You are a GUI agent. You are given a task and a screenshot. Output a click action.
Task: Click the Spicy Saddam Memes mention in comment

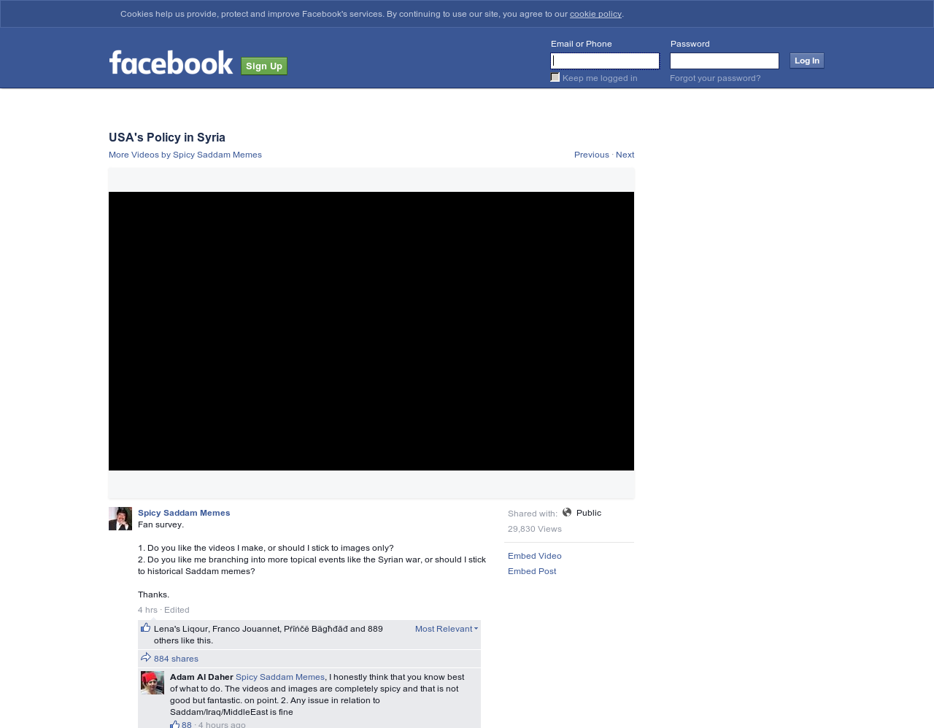tap(280, 677)
